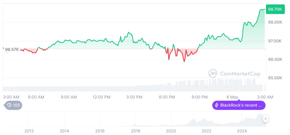
Task: Click the 8 May date marker
Action: [232, 97]
